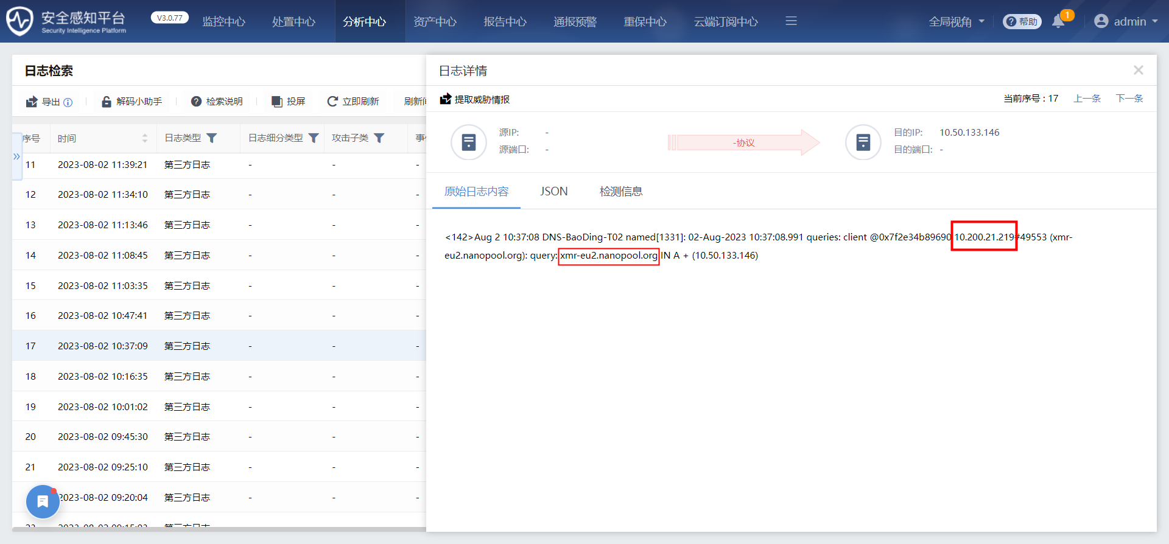The image size is (1169, 544).
Task: Filter by 日志细分类型 funnel icon
Action: pyautogui.click(x=314, y=138)
